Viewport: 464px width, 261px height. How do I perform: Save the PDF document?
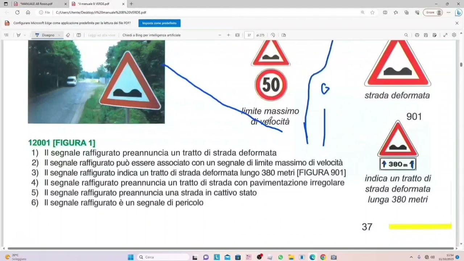click(426, 35)
